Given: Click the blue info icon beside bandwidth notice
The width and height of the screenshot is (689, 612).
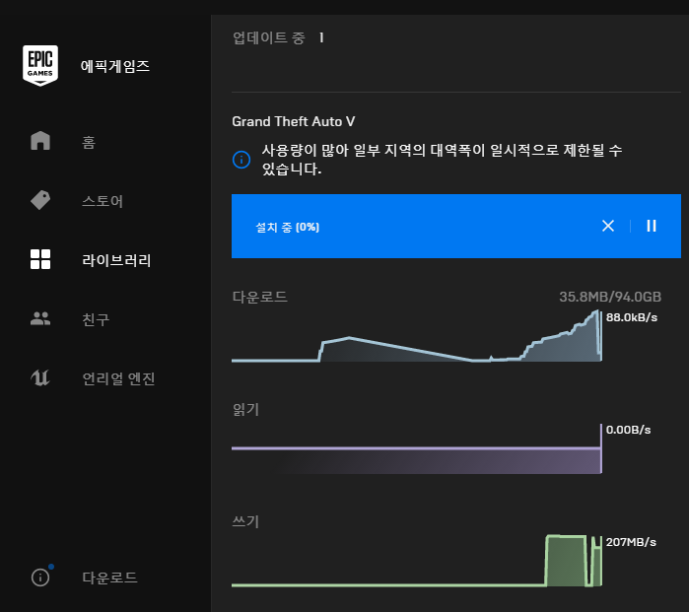Looking at the screenshot, I should (x=241, y=159).
